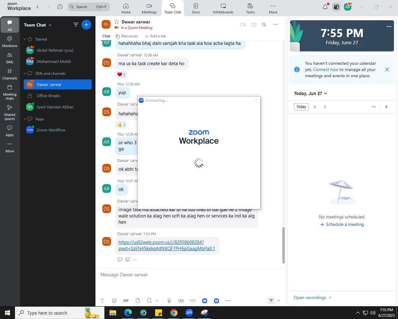Expand the send options dropdown arrow
The width and height of the screenshot is (398, 319).
[279, 300]
